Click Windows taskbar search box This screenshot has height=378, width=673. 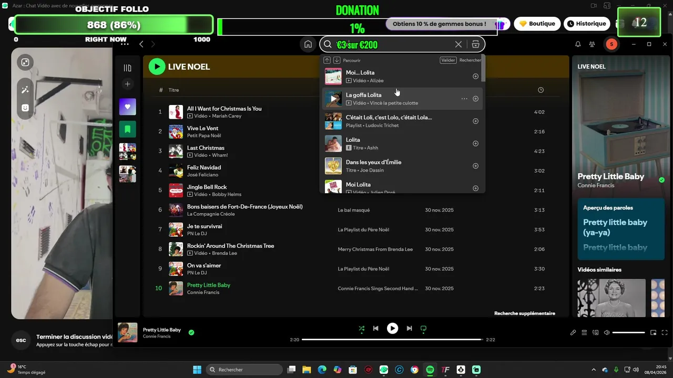point(244,370)
